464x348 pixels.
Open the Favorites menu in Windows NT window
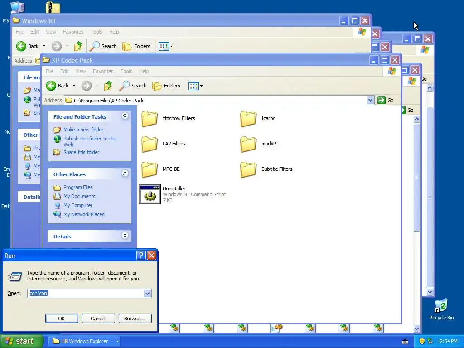point(73,32)
